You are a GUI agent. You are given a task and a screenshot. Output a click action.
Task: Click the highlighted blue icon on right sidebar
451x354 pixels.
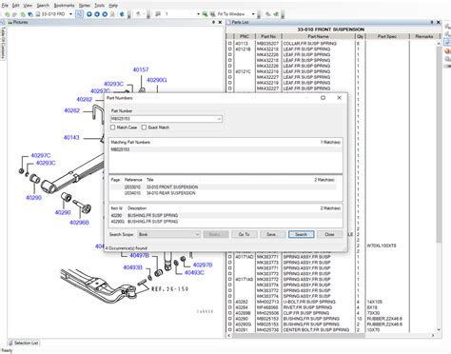447,42
